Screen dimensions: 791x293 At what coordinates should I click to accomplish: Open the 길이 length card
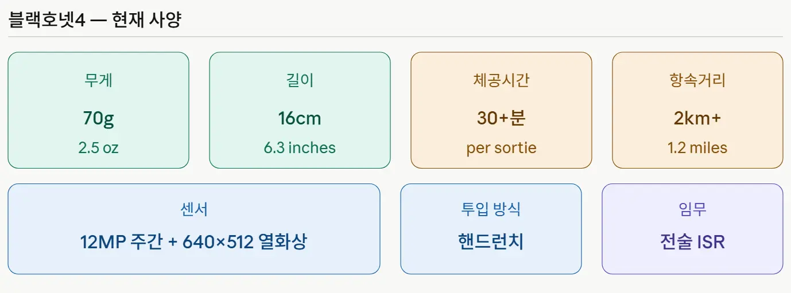click(x=300, y=110)
